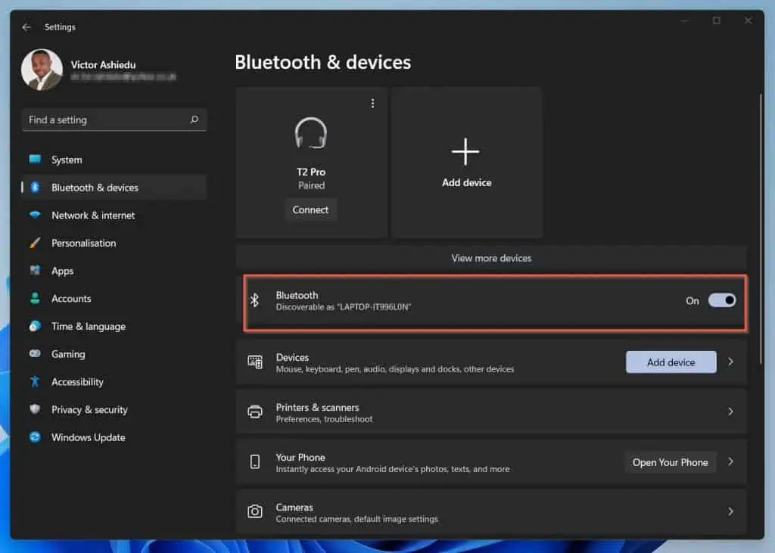Click the Windows Update icon in sidebar
The height and width of the screenshot is (553, 775).
tap(33, 437)
